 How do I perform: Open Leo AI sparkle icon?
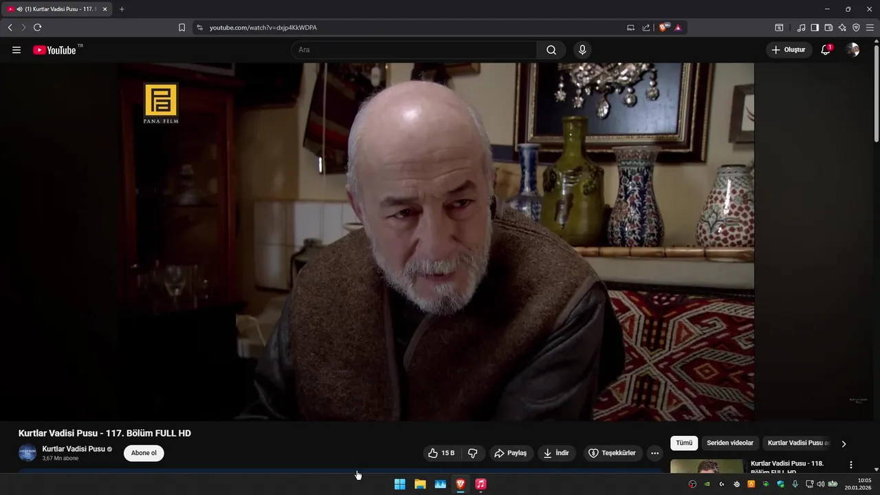[842, 27]
